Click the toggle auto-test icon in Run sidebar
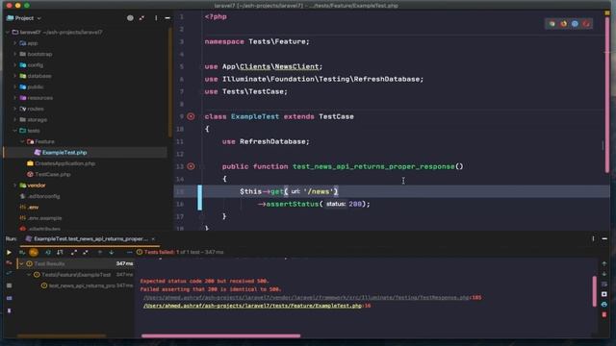Image resolution: width=616 pixels, height=346 pixels. (x=9, y=273)
